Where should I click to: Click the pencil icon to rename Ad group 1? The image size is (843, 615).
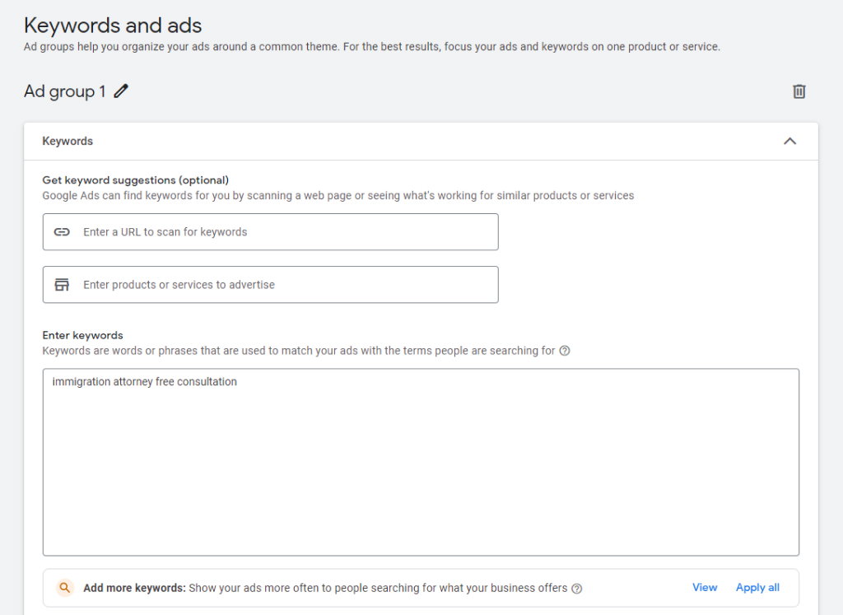(121, 91)
